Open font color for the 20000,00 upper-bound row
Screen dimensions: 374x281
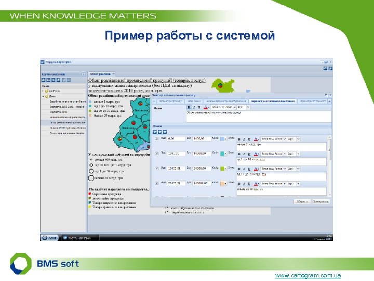point(256,169)
